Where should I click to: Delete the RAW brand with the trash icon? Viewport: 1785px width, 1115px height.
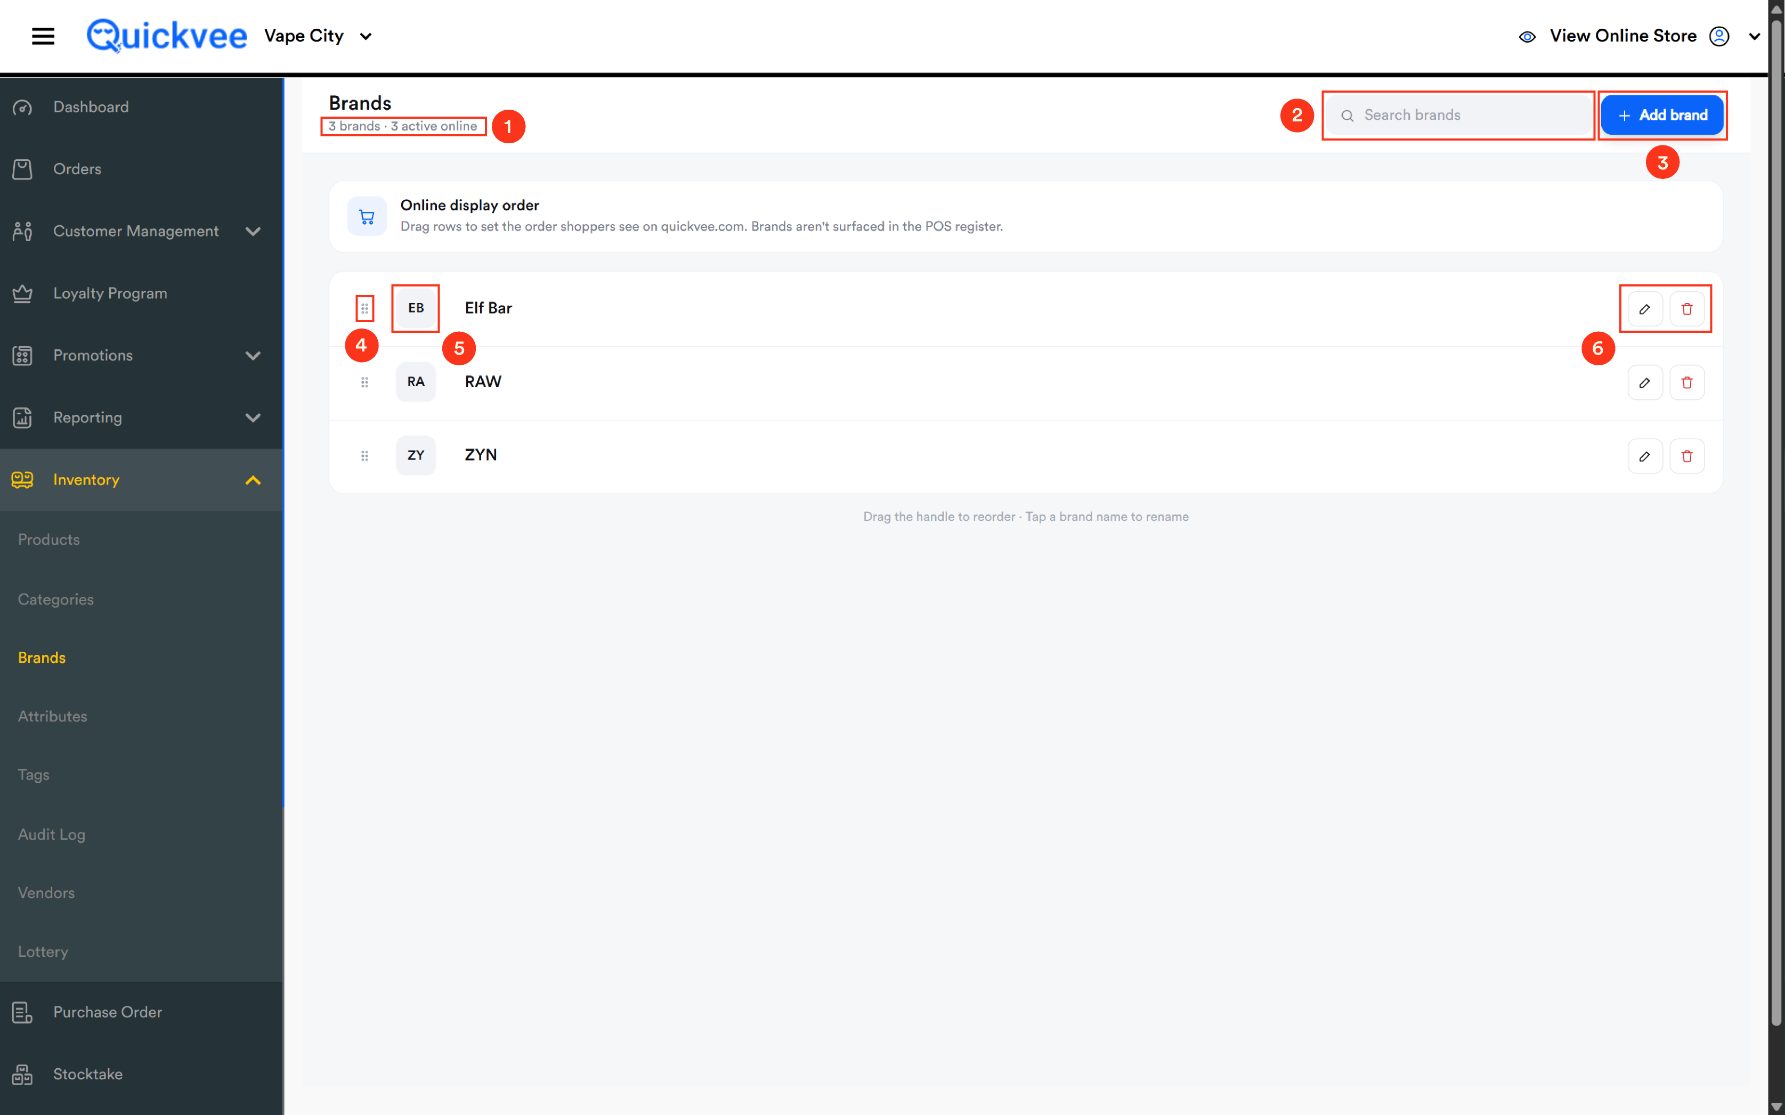tap(1687, 382)
